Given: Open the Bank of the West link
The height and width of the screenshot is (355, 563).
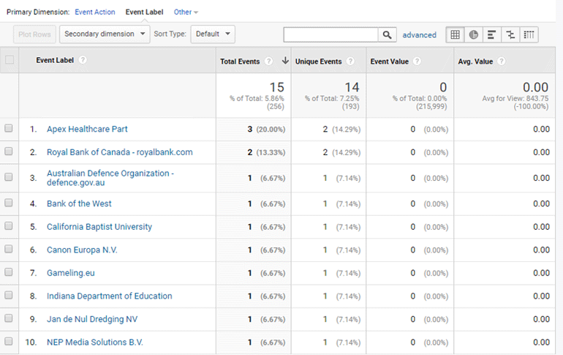Looking at the screenshot, I should [x=79, y=203].
